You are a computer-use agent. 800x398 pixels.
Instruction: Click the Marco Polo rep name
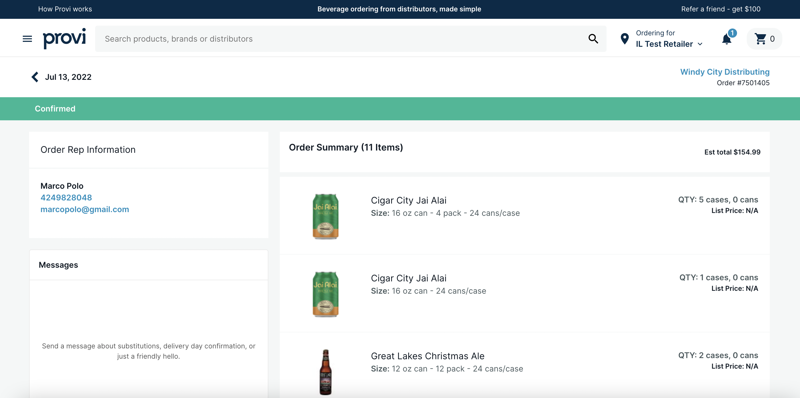tap(62, 186)
